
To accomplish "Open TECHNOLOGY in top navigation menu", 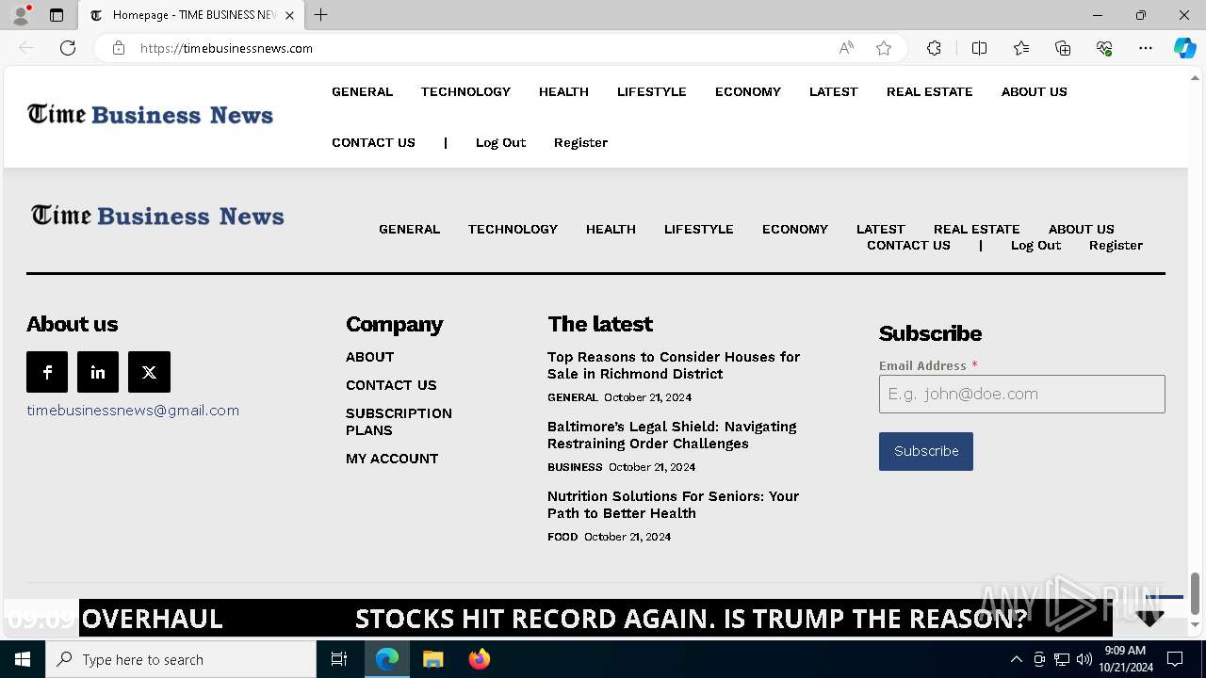I will point(465,91).
